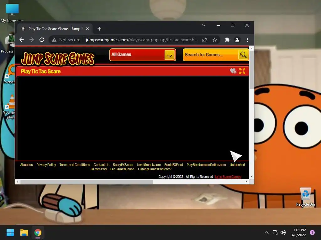
Task: Open the clock showing 1:01 PM
Action: pyautogui.click(x=298, y=232)
